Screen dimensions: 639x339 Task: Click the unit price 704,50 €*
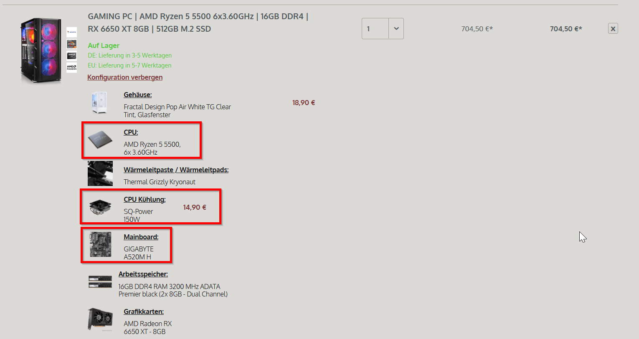click(477, 29)
